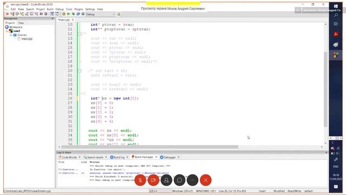
Task: Toggle the microphone mute button
Action: (141, 180)
